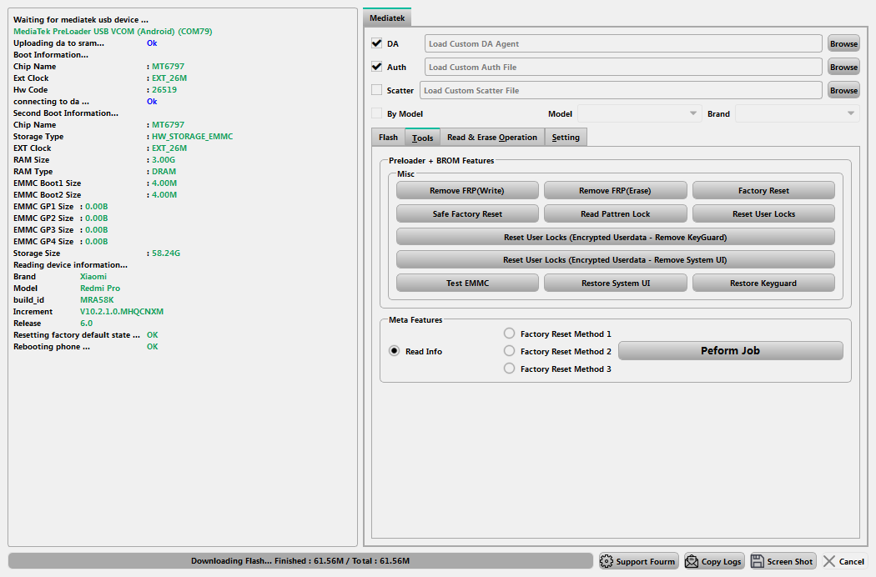Screen dimensions: 876x577
Task: Click the Rebooting phone log line
Action: tap(85, 347)
